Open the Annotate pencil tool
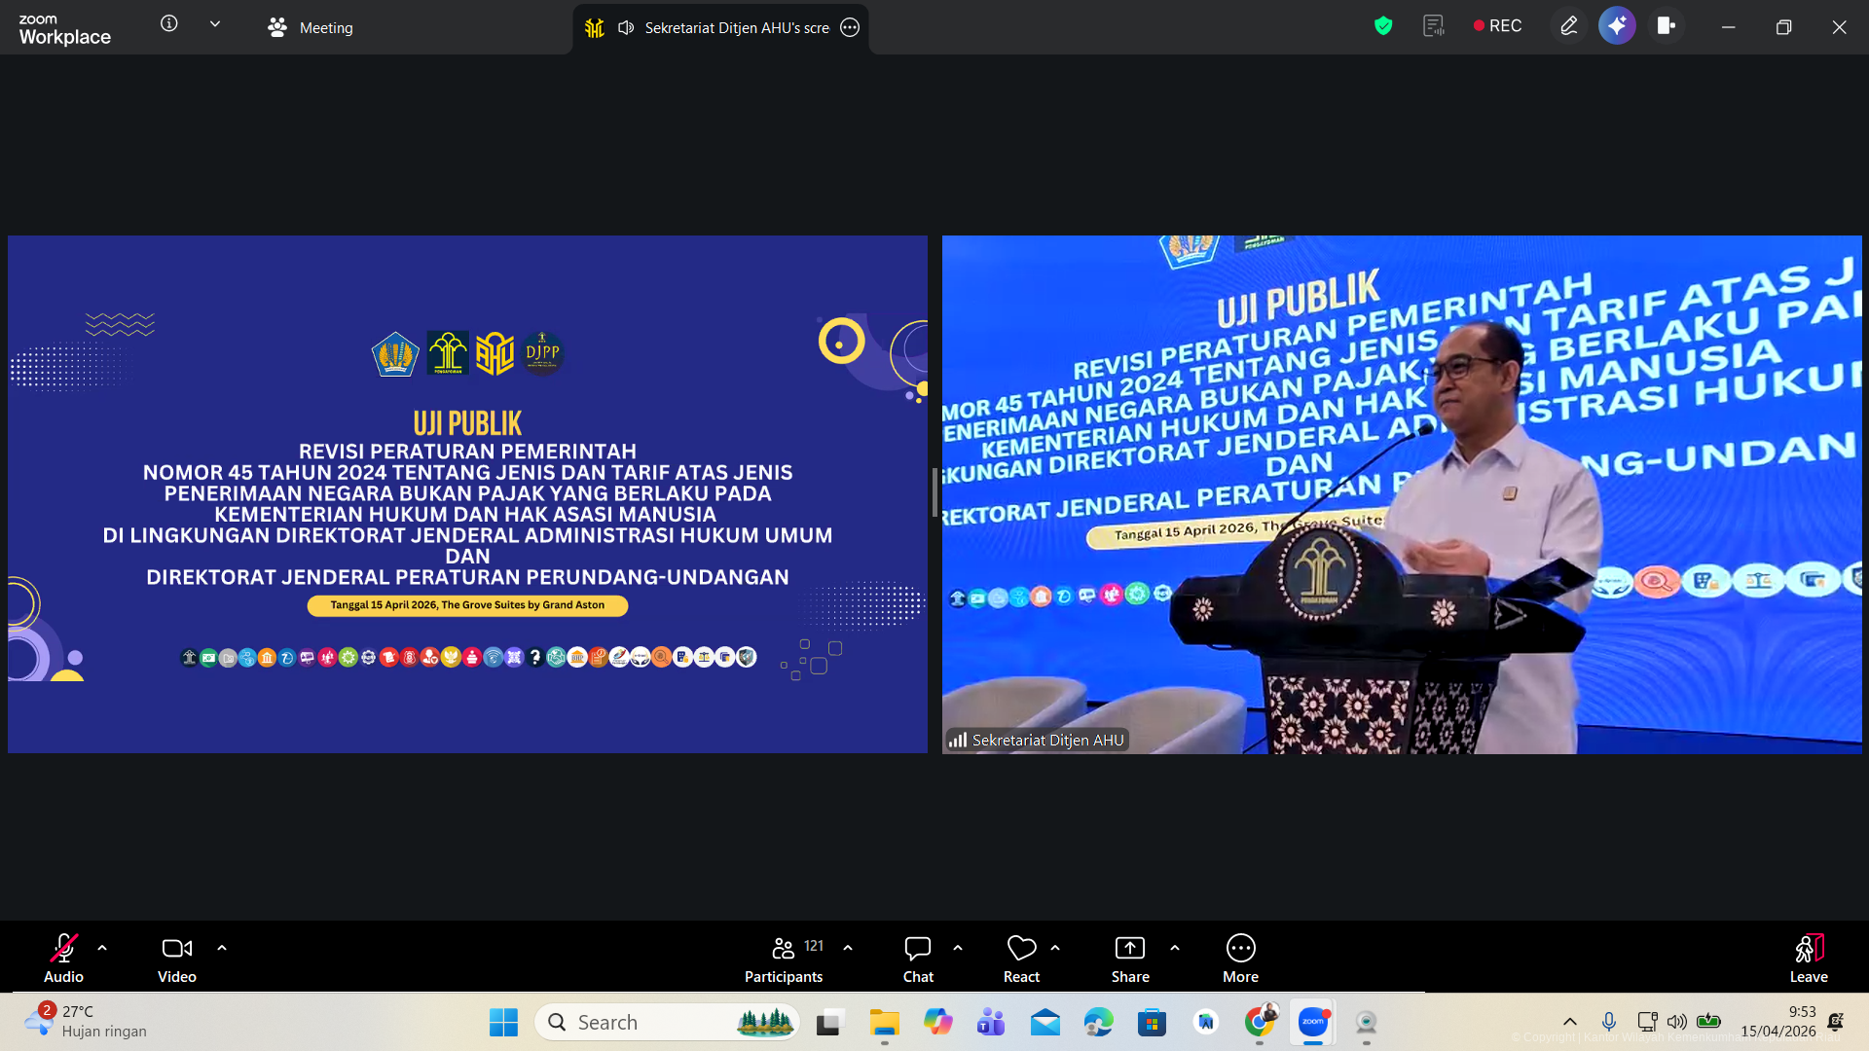This screenshot has width=1869, height=1051. [x=1568, y=26]
